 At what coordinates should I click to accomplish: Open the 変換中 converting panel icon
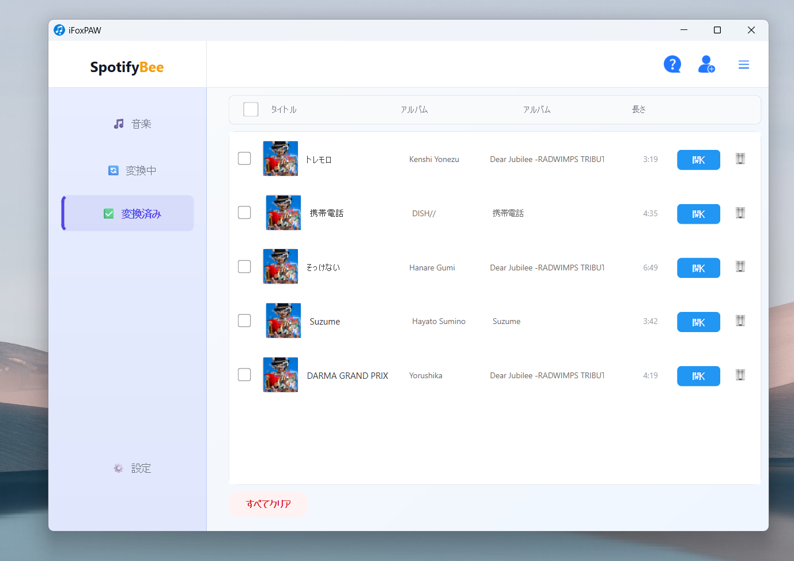tap(113, 170)
